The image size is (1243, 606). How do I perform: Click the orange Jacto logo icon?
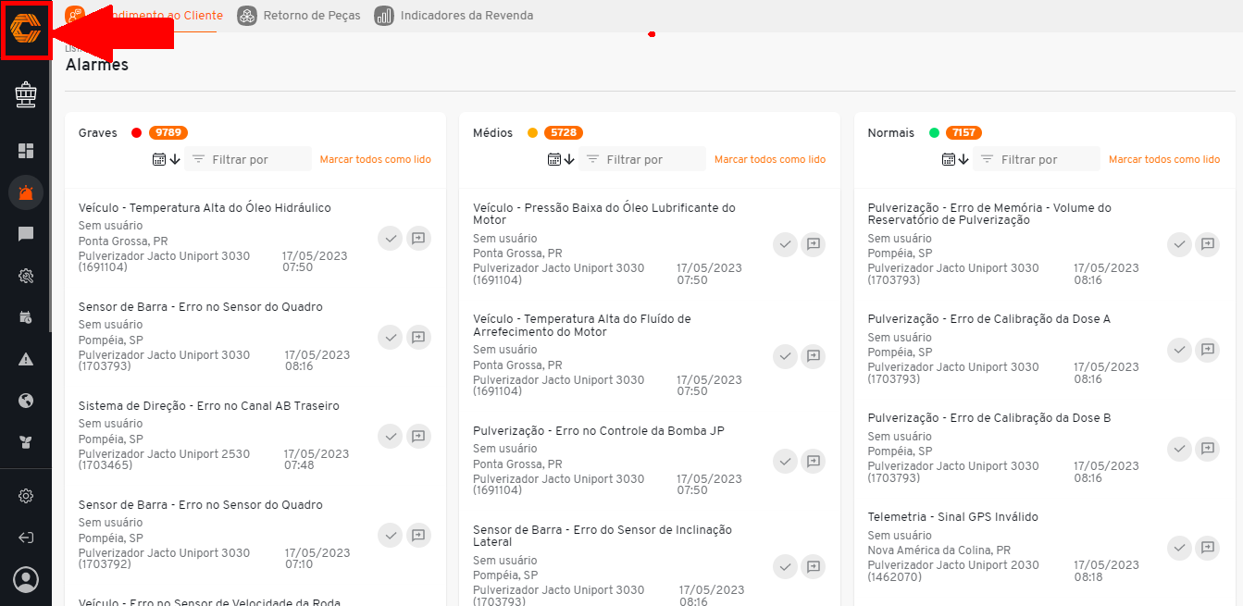[x=26, y=31]
